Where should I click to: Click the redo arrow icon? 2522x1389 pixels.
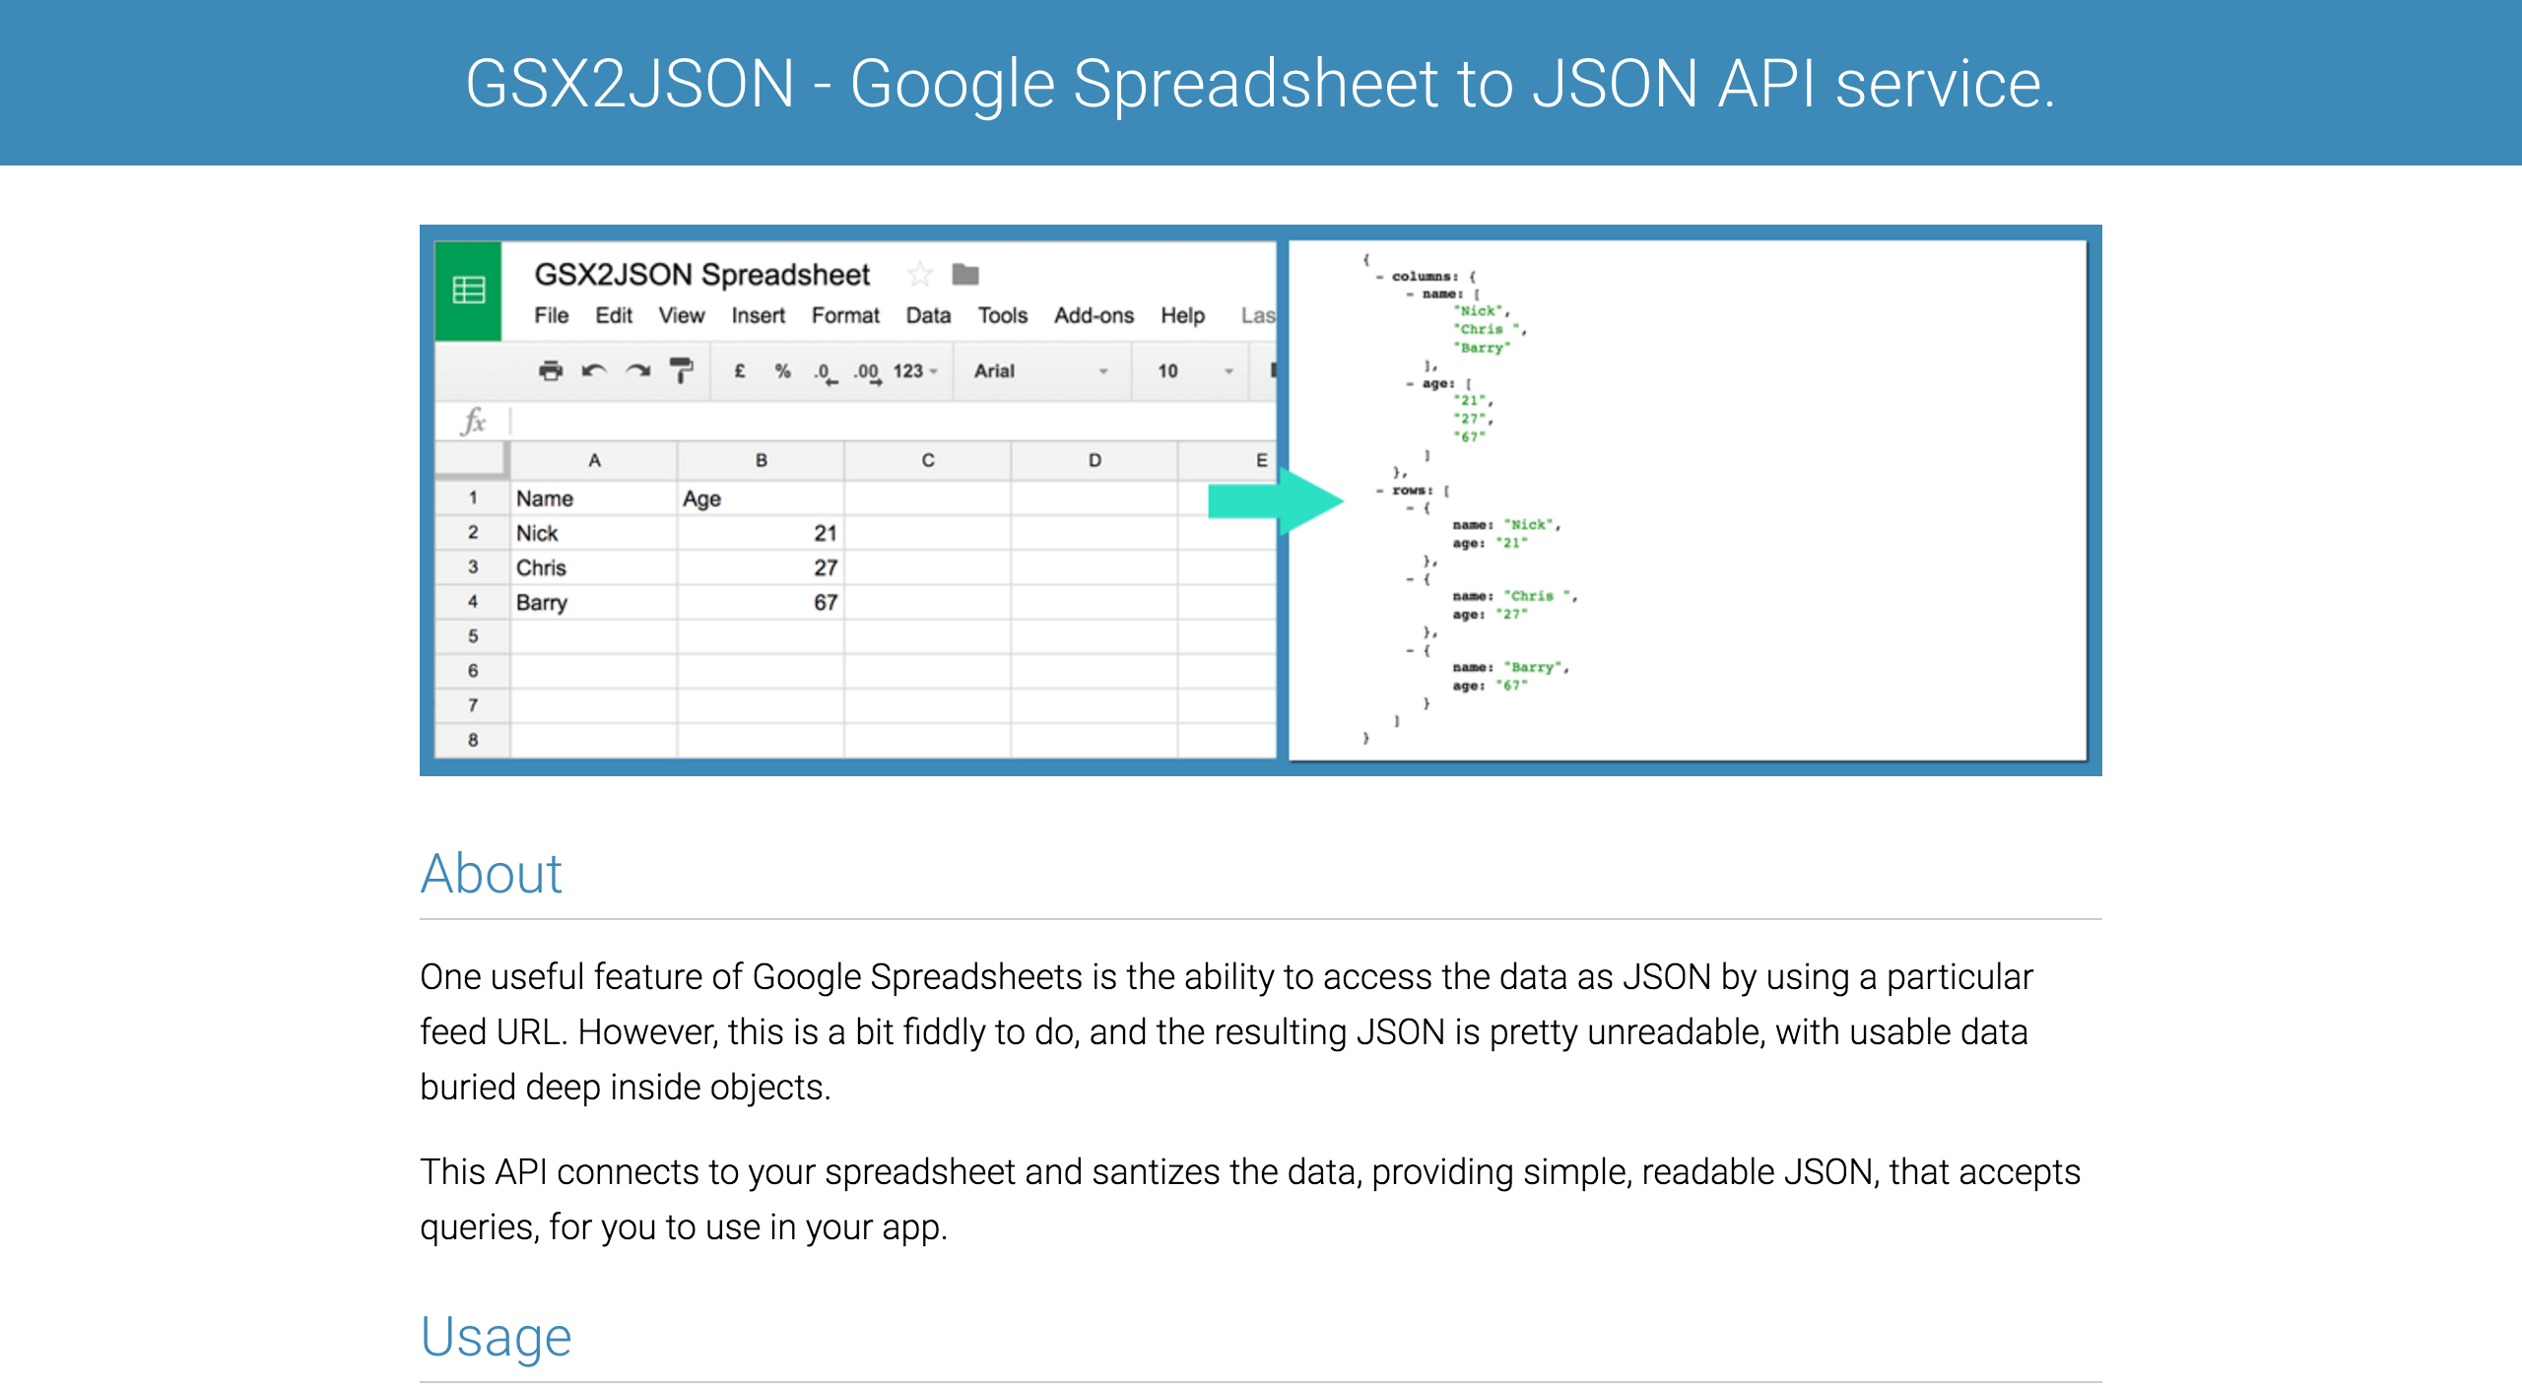[637, 370]
